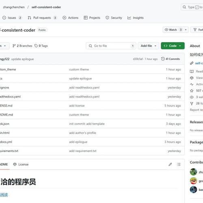The height and width of the screenshot is (203, 203).
Task: Switch to the Actions tab
Action: 71,18
